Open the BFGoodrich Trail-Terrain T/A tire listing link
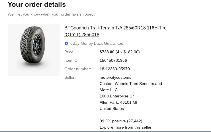Viewport: 211px width, 132px height. coord(115,28)
